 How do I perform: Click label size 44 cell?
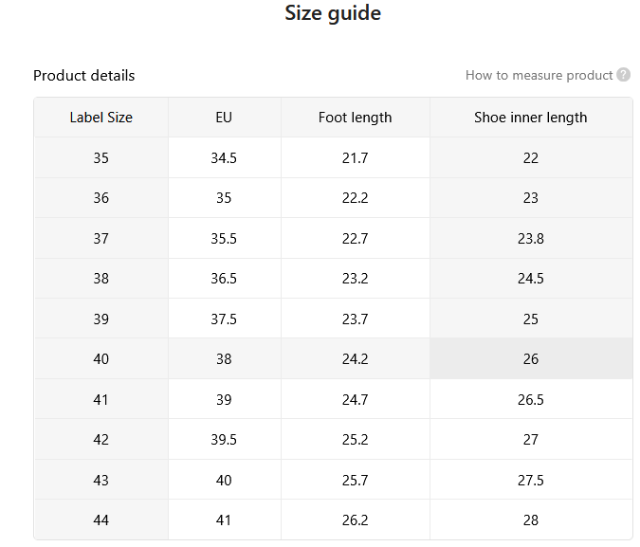(x=101, y=520)
